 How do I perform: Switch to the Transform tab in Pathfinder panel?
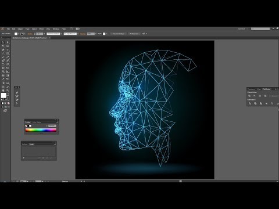click(251, 89)
